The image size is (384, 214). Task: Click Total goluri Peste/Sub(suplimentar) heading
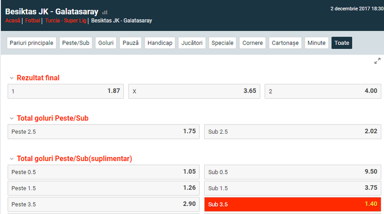[74, 159]
